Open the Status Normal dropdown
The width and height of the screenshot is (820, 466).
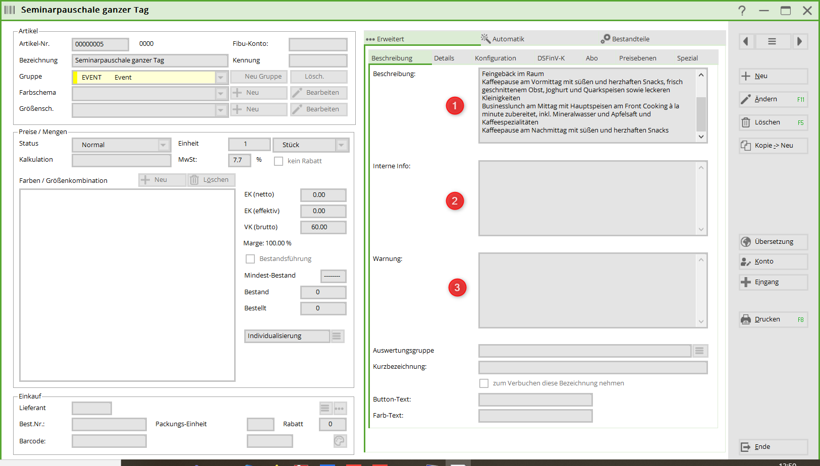(x=163, y=145)
